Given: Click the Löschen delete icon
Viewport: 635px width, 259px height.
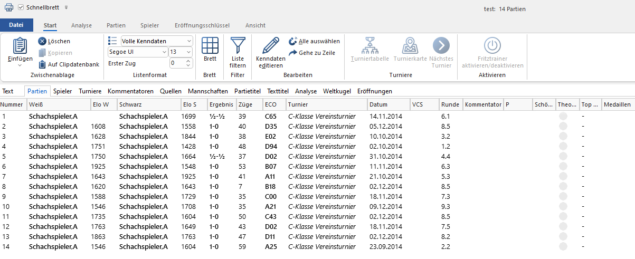Looking at the screenshot, I should pos(42,41).
